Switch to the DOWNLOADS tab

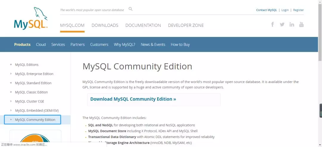pyautogui.click(x=105, y=25)
